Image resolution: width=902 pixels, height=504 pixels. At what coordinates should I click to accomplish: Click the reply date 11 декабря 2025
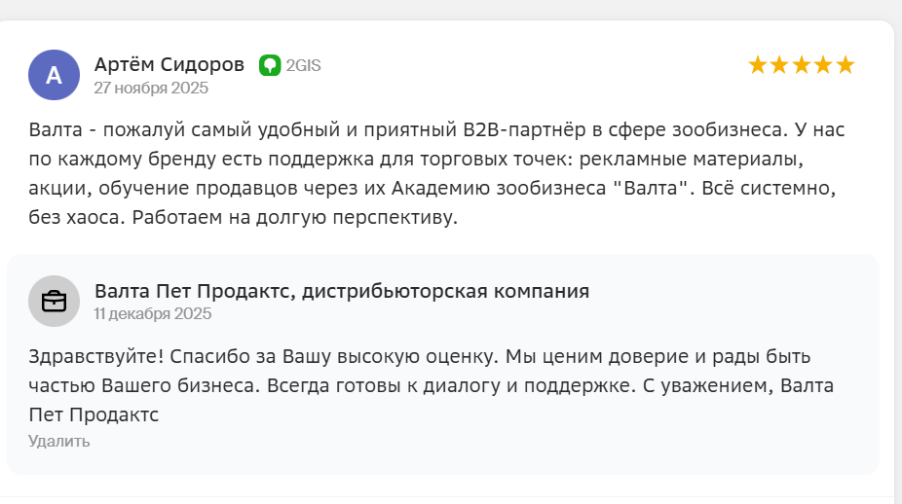point(153,313)
